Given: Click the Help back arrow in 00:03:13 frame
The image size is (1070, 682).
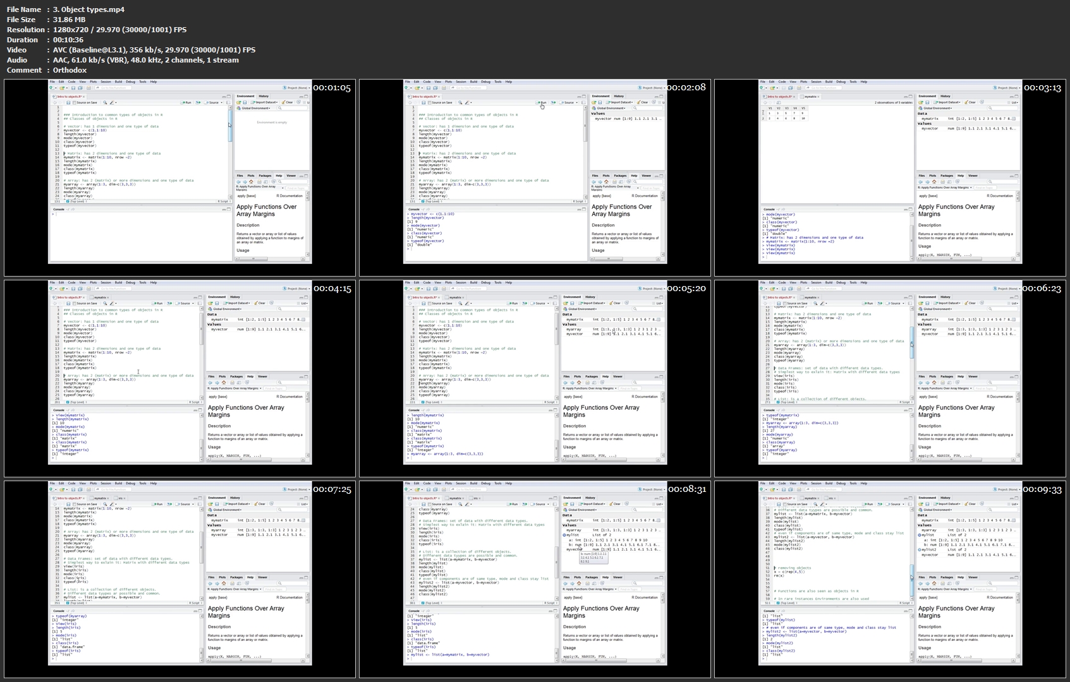Looking at the screenshot, I should tap(920, 181).
